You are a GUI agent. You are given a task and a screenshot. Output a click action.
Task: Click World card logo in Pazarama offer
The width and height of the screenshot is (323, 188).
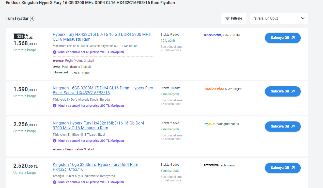pyautogui.click(x=58, y=61)
